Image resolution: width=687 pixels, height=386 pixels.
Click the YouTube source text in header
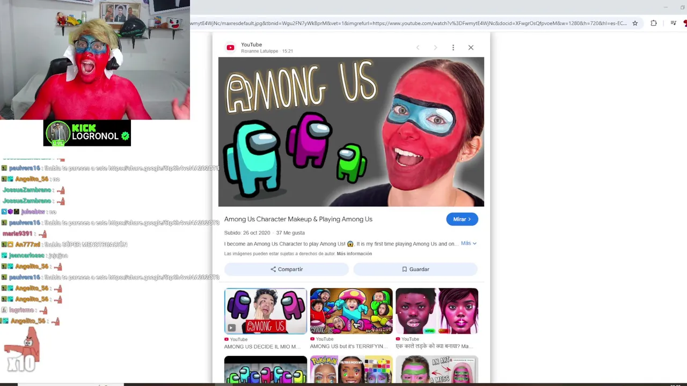pos(252,44)
